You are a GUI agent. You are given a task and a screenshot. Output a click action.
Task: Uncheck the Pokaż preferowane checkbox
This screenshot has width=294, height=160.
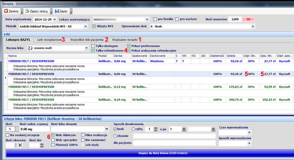[129, 46]
